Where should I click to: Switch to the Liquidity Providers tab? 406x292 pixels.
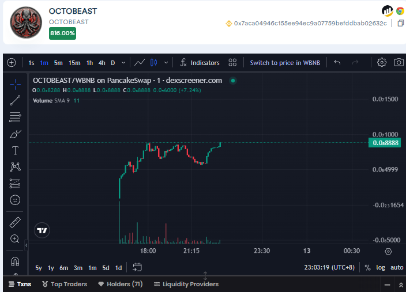point(186,284)
